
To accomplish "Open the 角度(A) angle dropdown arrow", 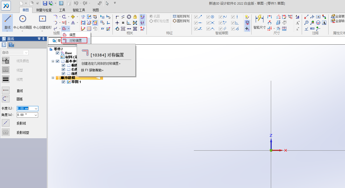I will [36, 115].
